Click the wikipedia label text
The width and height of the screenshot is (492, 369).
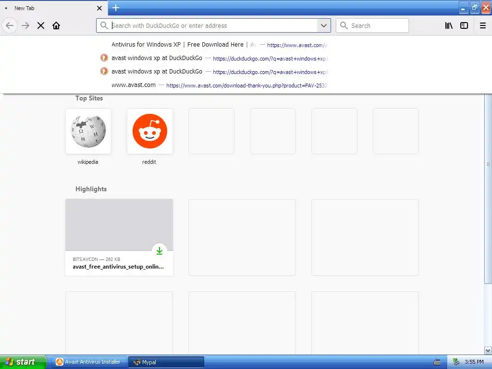(88, 162)
